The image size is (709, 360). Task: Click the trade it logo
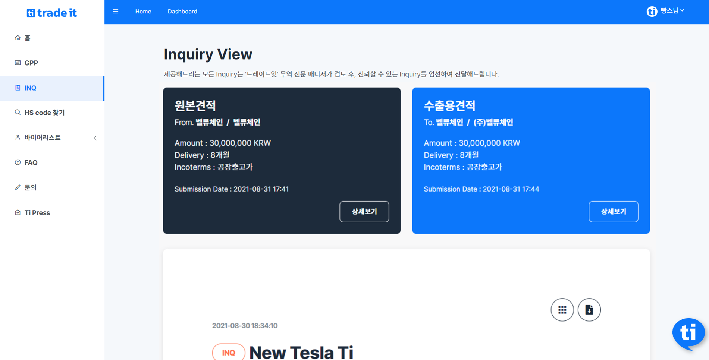pyautogui.click(x=52, y=13)
